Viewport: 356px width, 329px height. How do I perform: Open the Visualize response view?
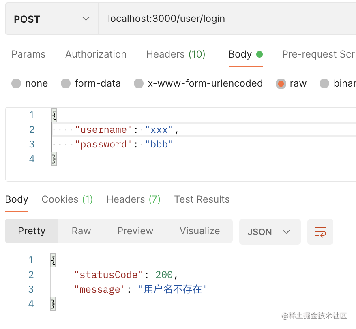click(199, 231)
